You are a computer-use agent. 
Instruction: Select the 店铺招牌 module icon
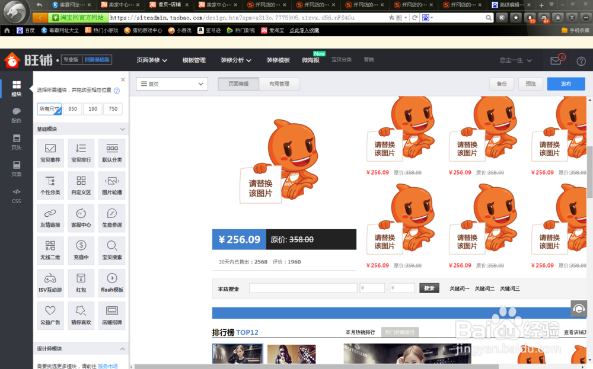[112, 315]
